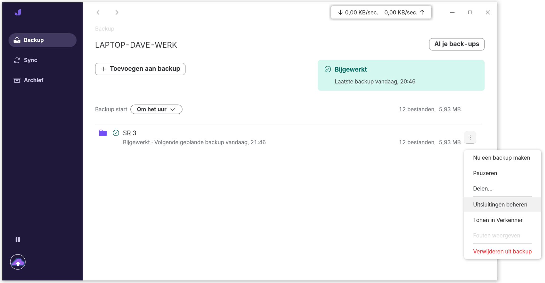Choose Delen... in the menu

502,189
